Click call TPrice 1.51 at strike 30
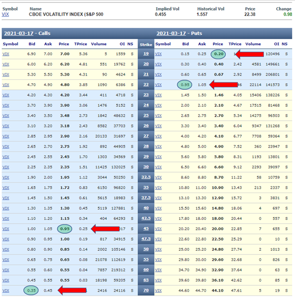Image resolution: width=295 pixels, height=298 pixels. (83, 167)
